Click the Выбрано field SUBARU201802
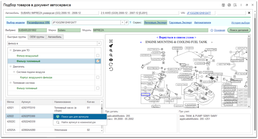Image resolution: width=258 pixels, height=139 pixels. click(32, 30)
